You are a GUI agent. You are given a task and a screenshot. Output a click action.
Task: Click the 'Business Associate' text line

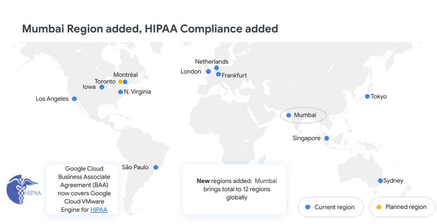84,177
